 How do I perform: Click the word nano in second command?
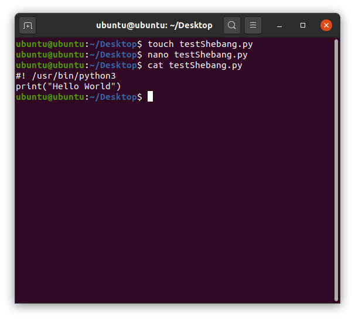coord(158,55)
